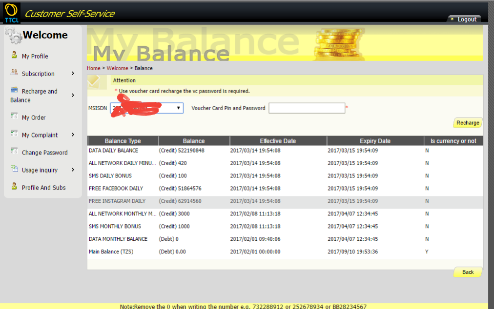Image resolution: width=494 pixels, height=309 pixels.
Task: Click the My Profile person icon
Action: point(14,56)
